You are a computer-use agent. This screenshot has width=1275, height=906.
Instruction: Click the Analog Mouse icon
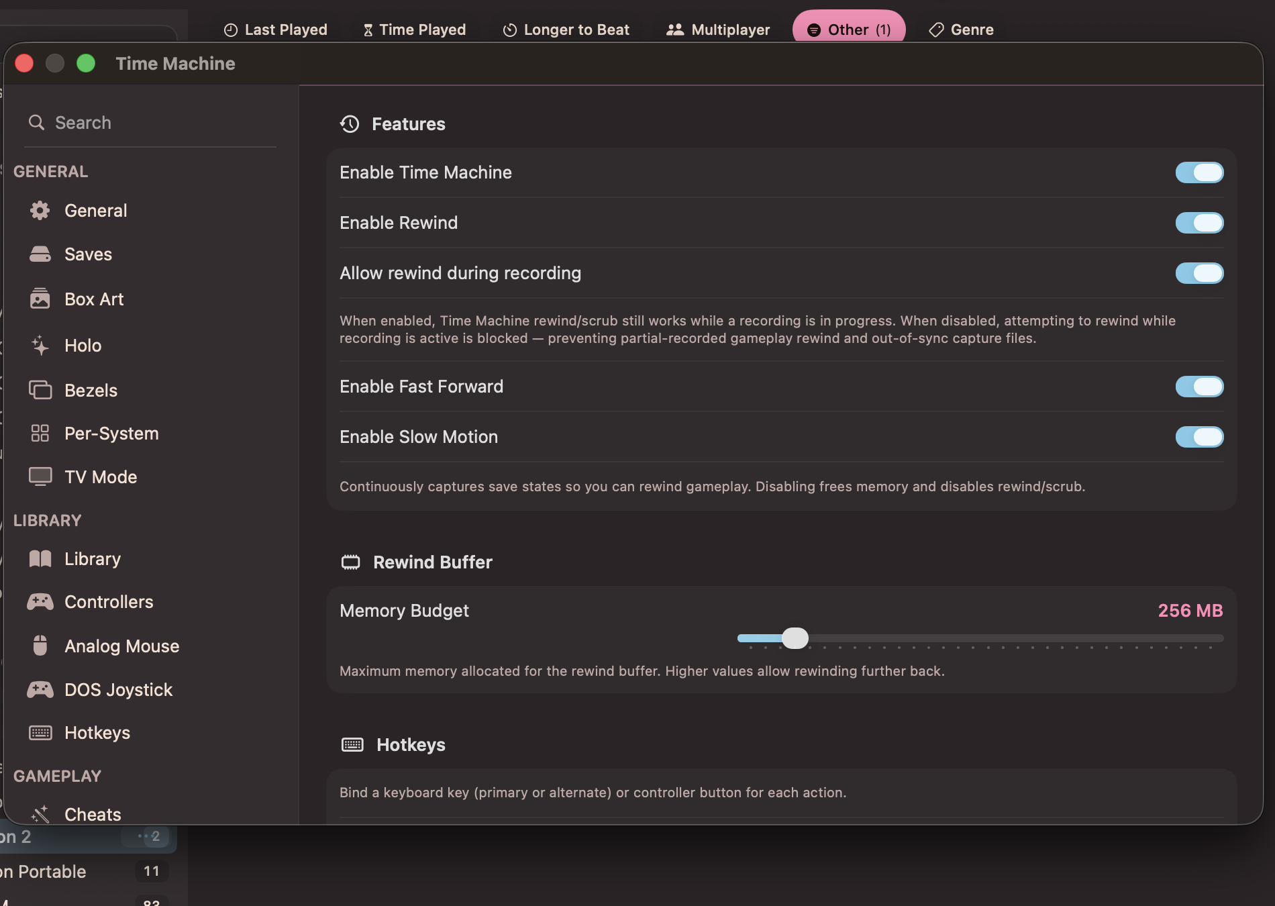point(40,646)
